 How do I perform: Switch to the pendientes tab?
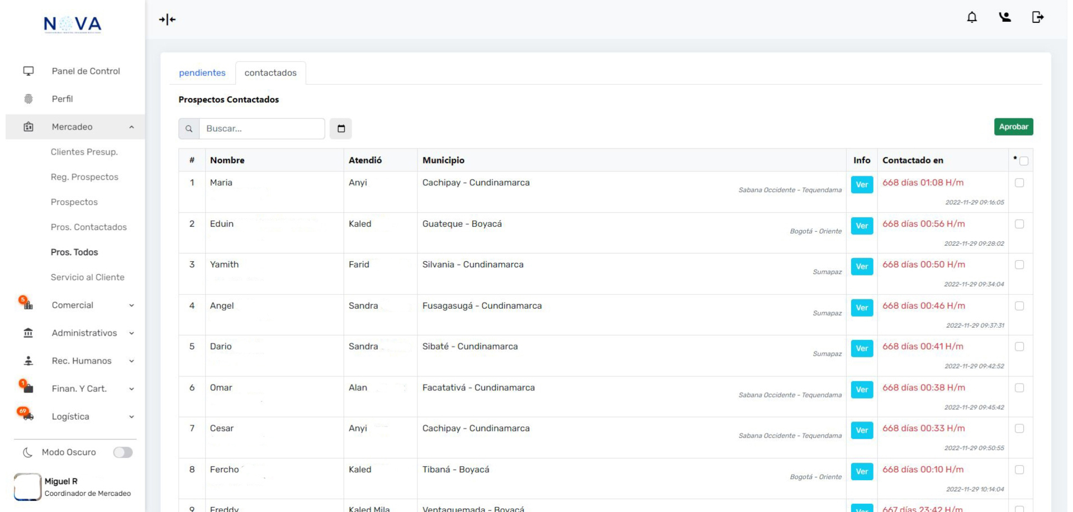[202, 73]
